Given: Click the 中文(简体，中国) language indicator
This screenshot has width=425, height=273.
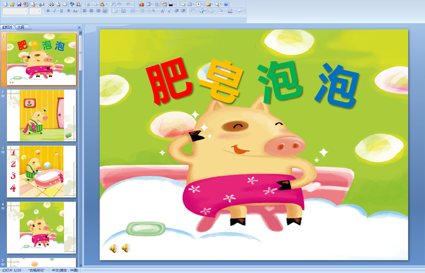Looking at the screenshot, I should point(65,270).
